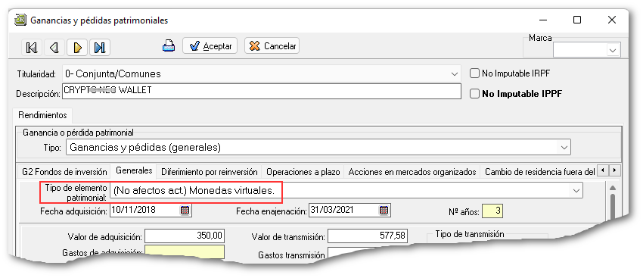Open the Titularidad dropdown
The height and width of the screenshot is (278, 643).
[455, 74]
